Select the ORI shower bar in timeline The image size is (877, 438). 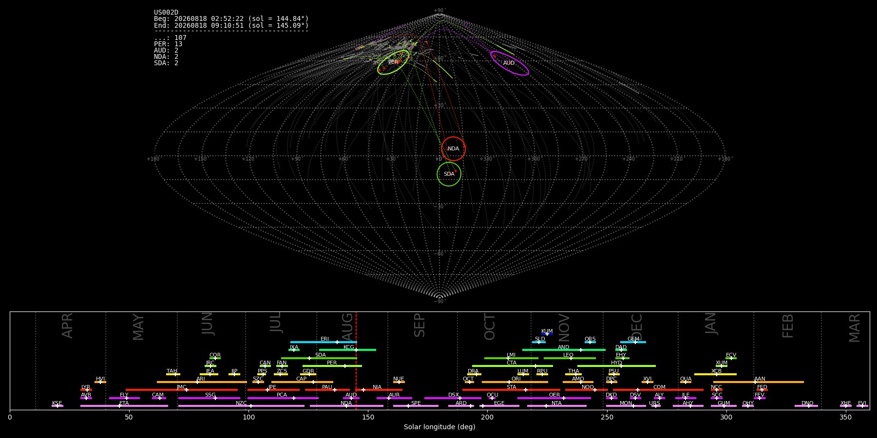[515, 382]
